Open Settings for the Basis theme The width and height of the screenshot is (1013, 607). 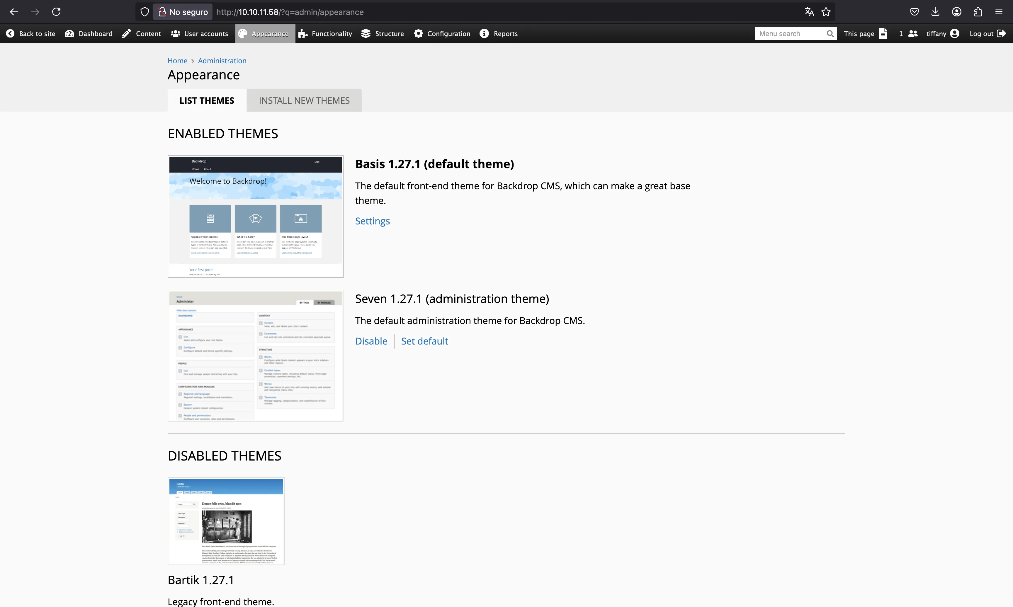click(372, 221)
